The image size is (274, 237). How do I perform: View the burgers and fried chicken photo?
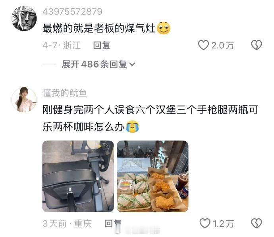click(152, 176)
